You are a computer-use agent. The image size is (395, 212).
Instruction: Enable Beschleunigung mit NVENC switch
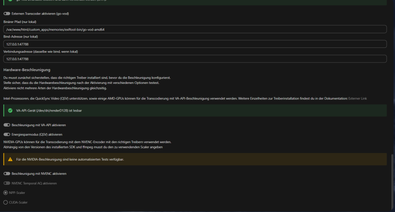click(x=7, y=174)
